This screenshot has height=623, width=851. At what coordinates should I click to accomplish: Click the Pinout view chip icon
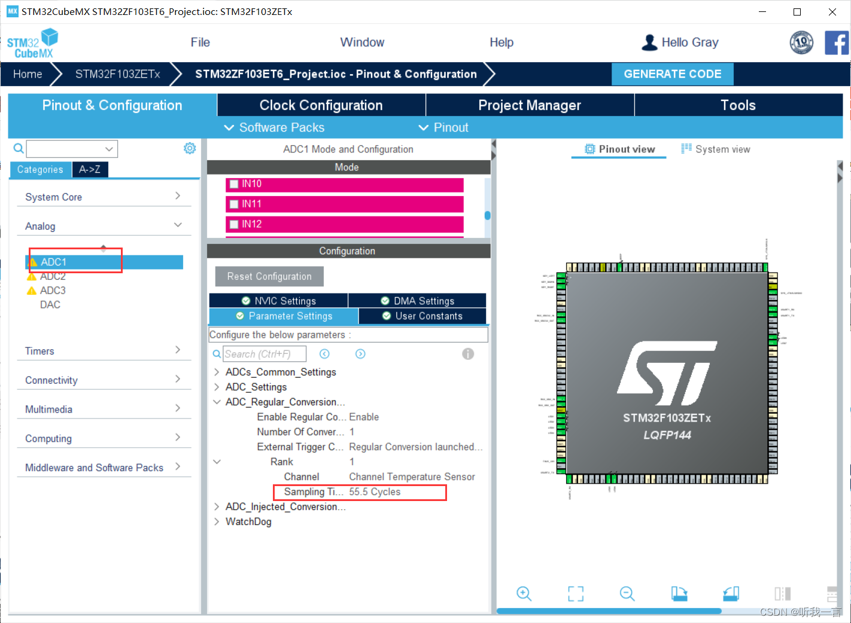tap(590, 149)
